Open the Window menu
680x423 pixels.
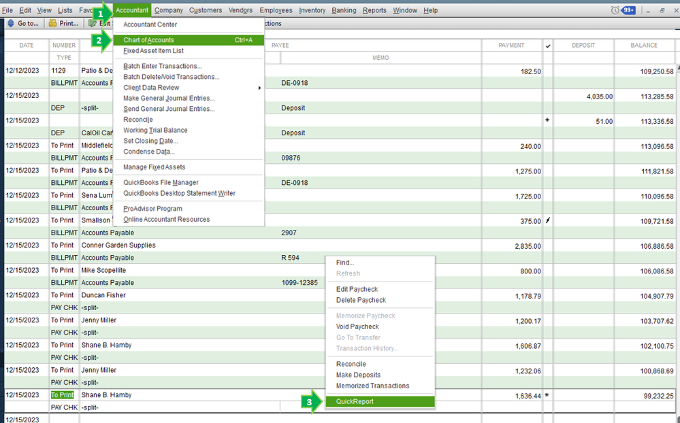click(404, 10)
